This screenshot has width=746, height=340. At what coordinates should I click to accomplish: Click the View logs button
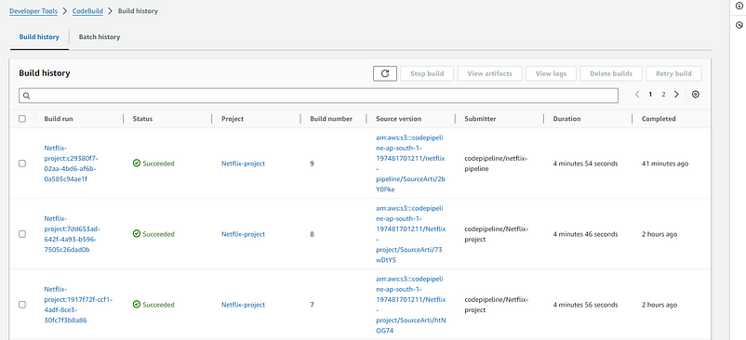551,73
